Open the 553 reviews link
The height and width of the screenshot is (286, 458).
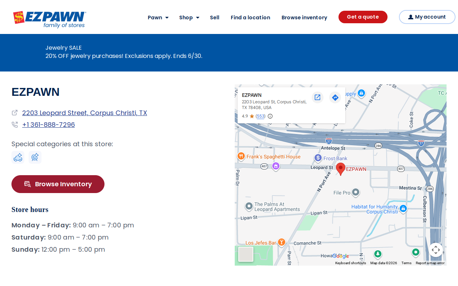pyautogui.click(x=260, y=116)
